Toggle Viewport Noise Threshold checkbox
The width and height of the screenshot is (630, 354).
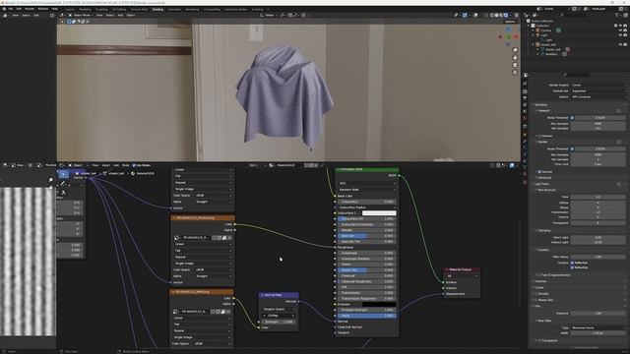pyautogui.click(x=572, y=118)
